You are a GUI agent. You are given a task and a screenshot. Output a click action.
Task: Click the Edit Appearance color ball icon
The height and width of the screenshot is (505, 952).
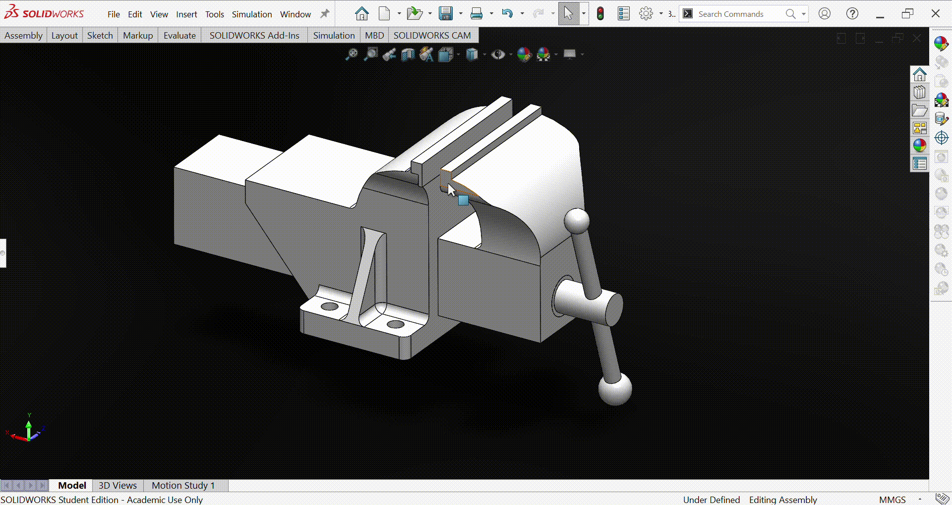(524, 54)
